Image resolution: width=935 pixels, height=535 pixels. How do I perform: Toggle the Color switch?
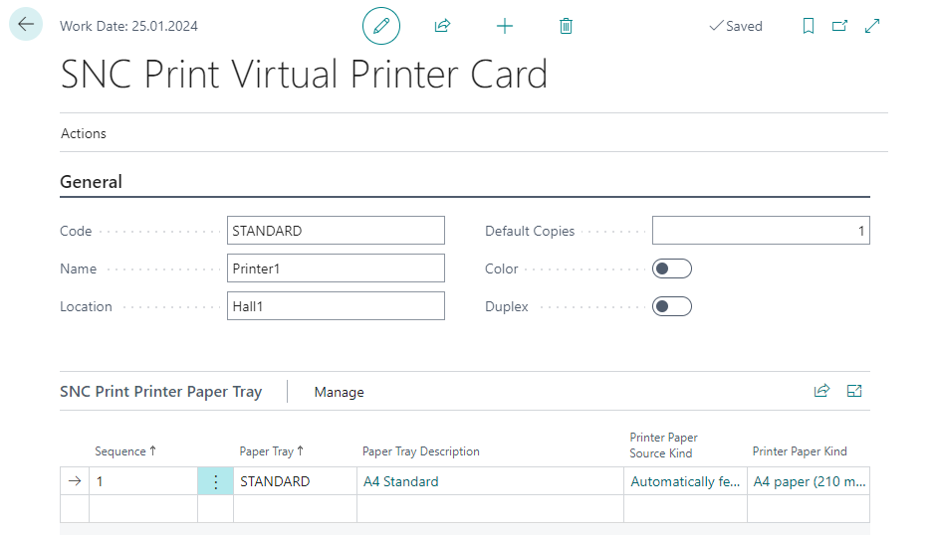(x=671, y=268)
